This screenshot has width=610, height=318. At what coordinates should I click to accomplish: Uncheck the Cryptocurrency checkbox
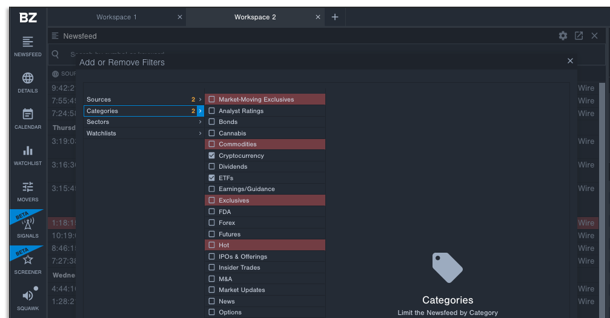[211, 155]
